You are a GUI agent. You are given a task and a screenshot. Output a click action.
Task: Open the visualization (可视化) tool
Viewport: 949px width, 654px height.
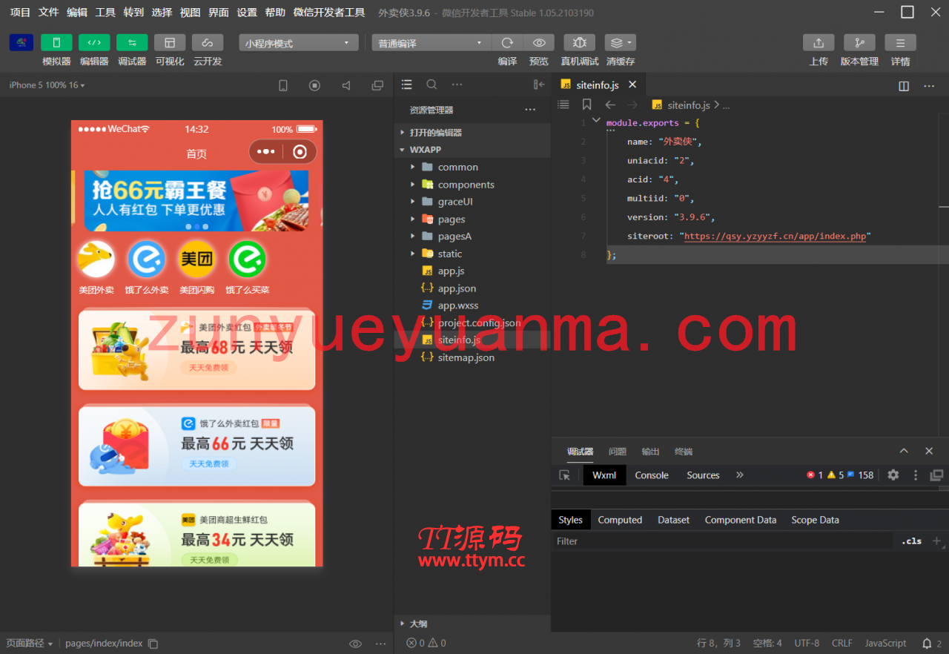pyautogui.click(x=170, y=43)
